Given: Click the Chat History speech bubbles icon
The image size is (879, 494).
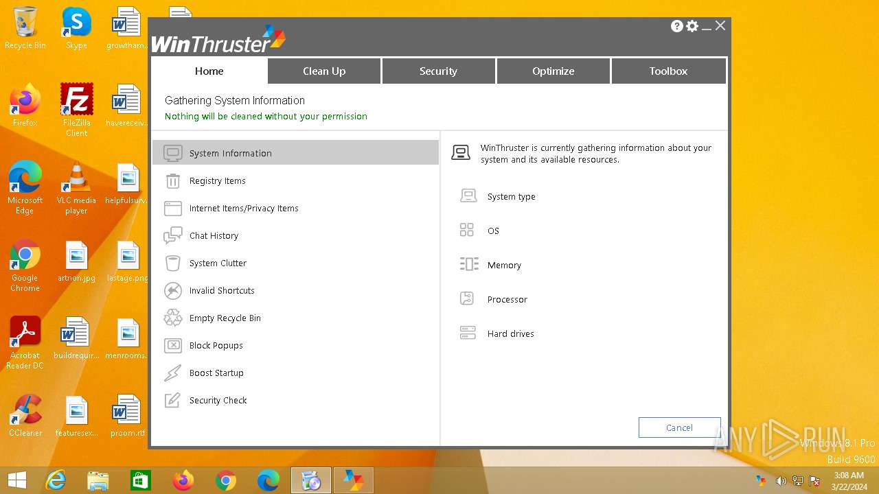Looking at the screenshot, I should pos(173,235).
